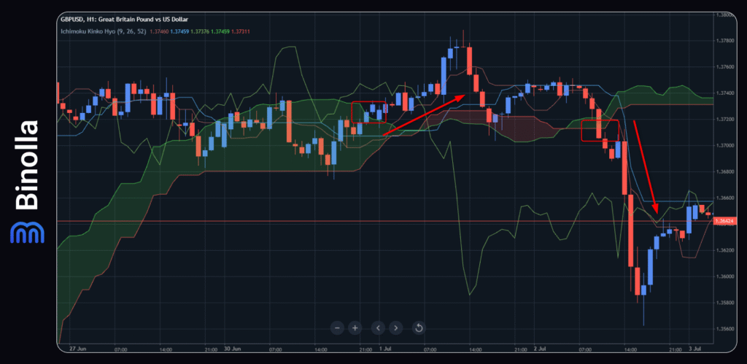Click the 30 Jun date on time axis
This screenshot has height=364, width=747.
tap(232, 349)
